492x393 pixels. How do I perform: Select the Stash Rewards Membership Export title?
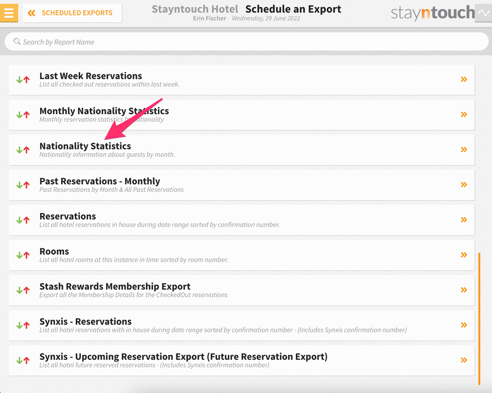click(x=115, y=286)
